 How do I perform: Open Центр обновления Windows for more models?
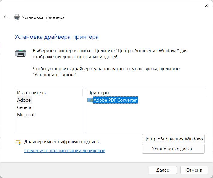(173, 139)
